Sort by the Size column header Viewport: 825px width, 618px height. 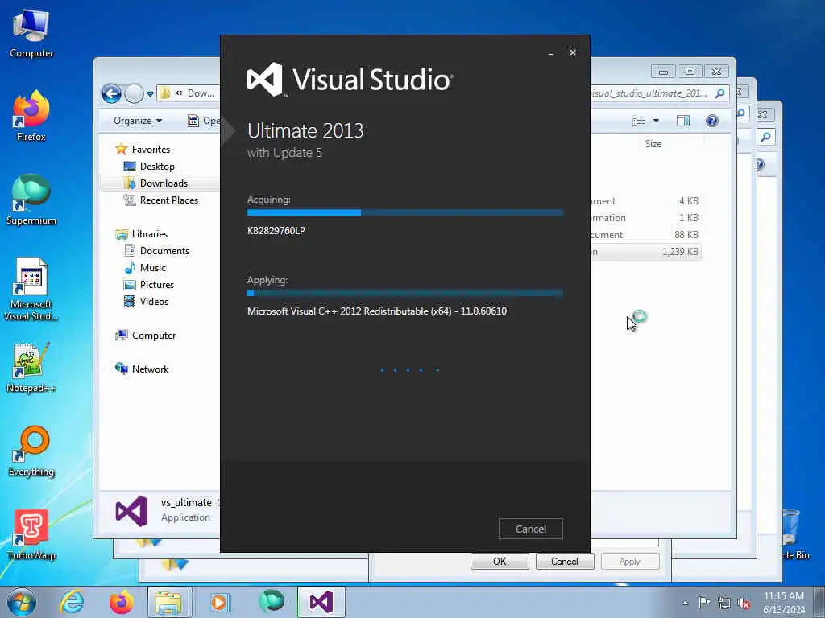point(653,143)
